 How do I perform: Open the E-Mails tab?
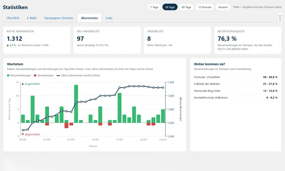(32, 18)
